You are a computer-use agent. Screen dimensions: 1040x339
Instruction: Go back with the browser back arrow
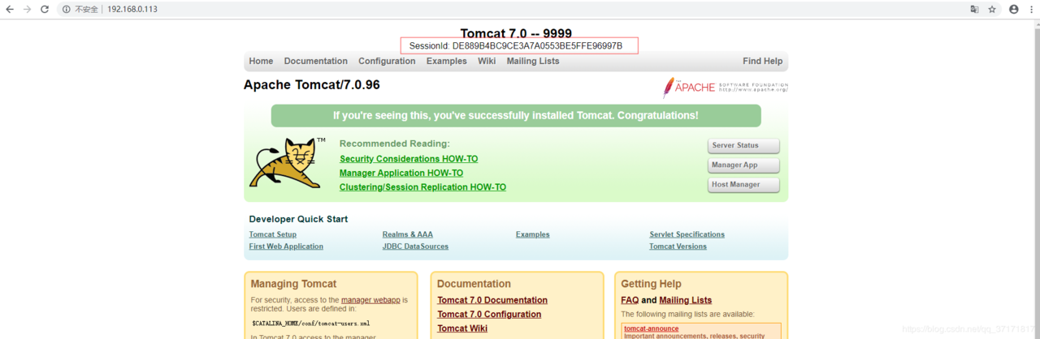(10, 9)
